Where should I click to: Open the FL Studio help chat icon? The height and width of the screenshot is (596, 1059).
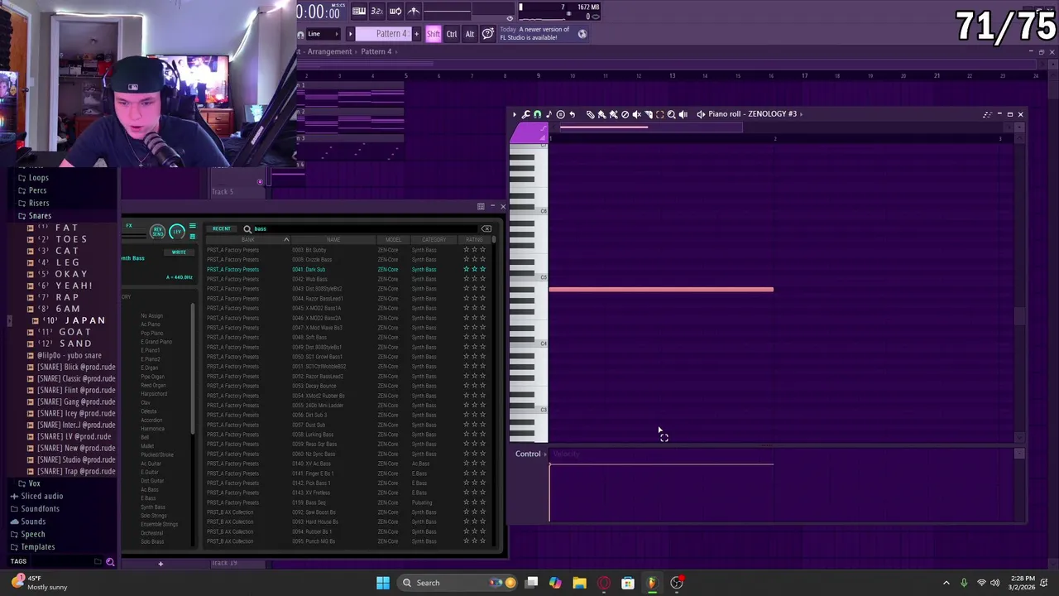tap(488, 34)
